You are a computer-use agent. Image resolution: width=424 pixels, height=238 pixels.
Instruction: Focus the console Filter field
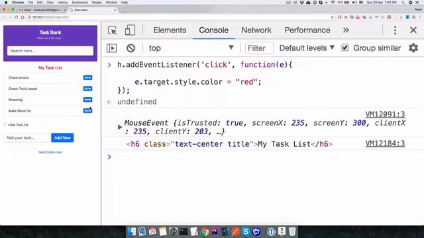259,48
